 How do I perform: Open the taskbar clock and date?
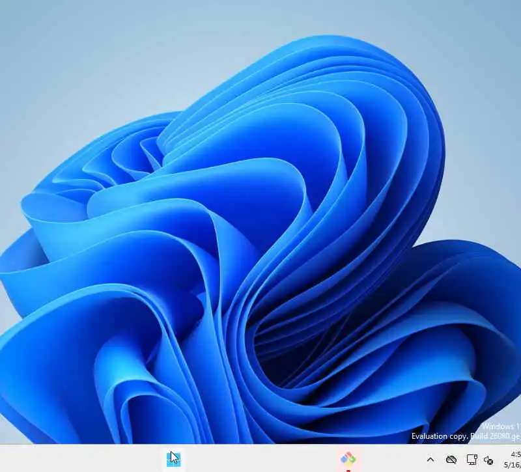513,460
